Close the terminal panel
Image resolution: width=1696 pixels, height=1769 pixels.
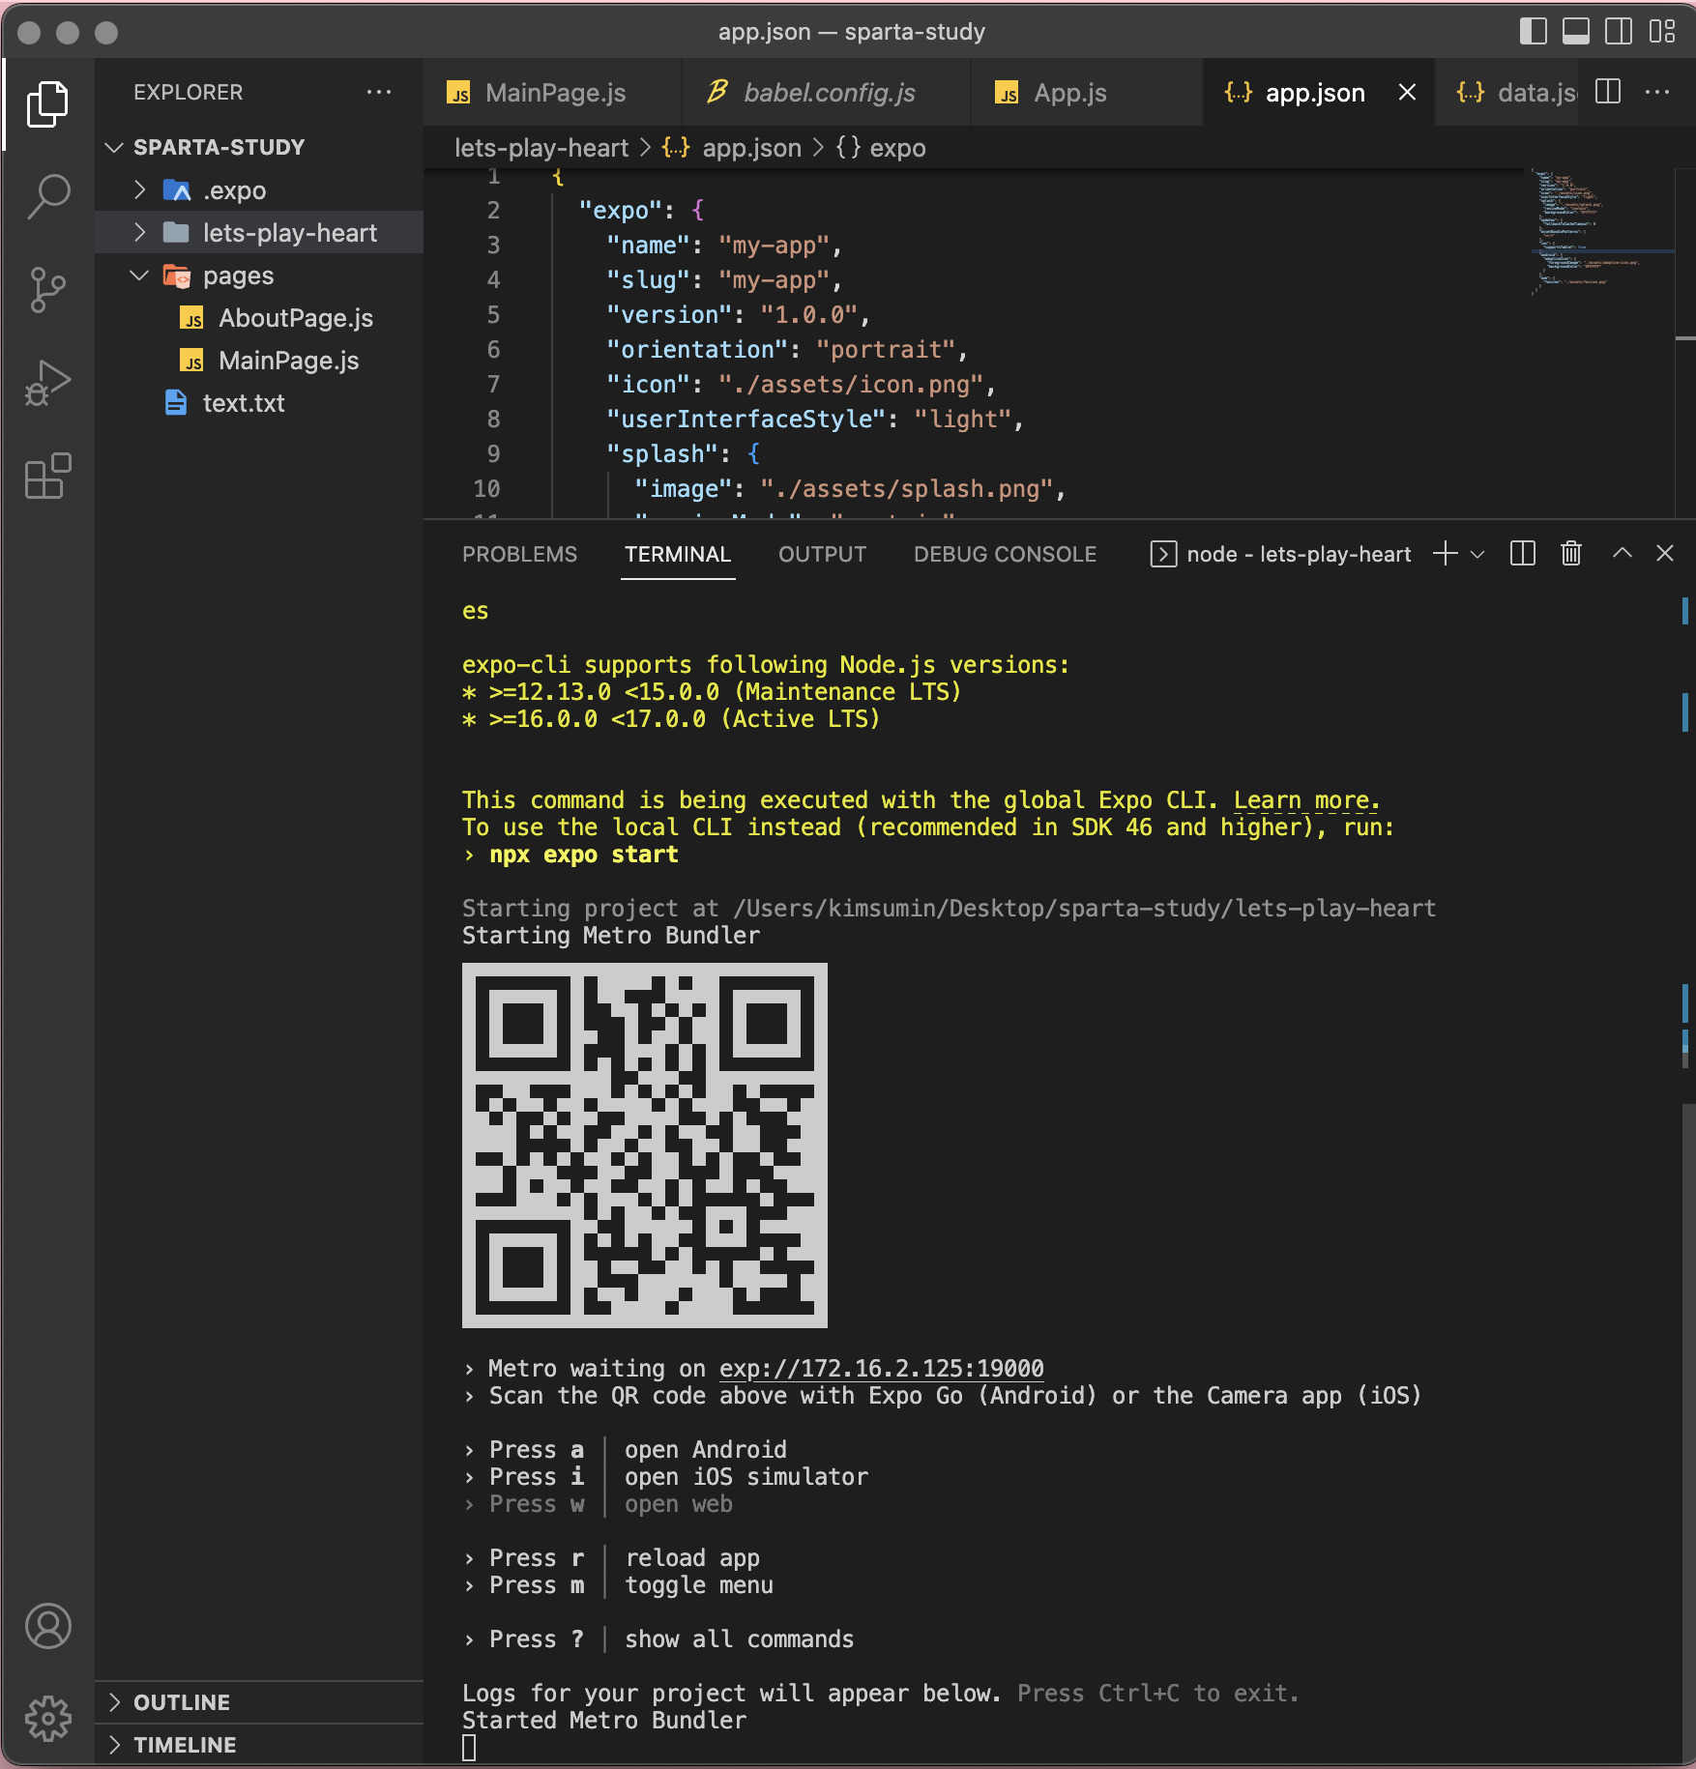click(x=1664, y=554)
